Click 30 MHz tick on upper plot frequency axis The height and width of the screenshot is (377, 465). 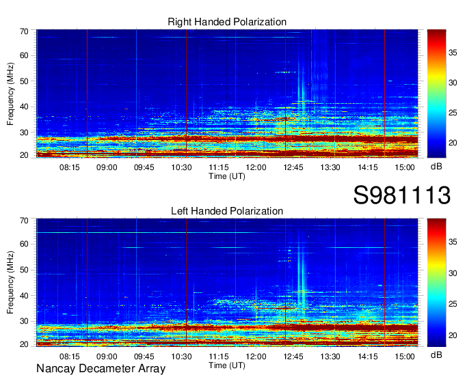[x=24, y=132]
